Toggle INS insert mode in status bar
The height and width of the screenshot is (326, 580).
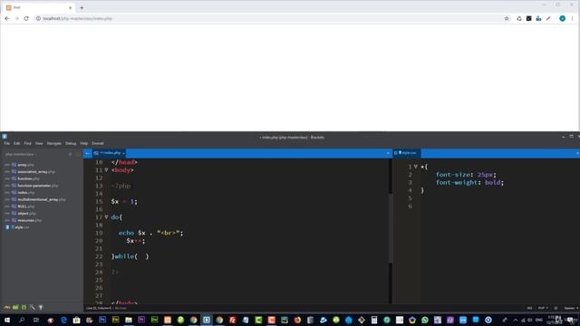pos(529,308)
